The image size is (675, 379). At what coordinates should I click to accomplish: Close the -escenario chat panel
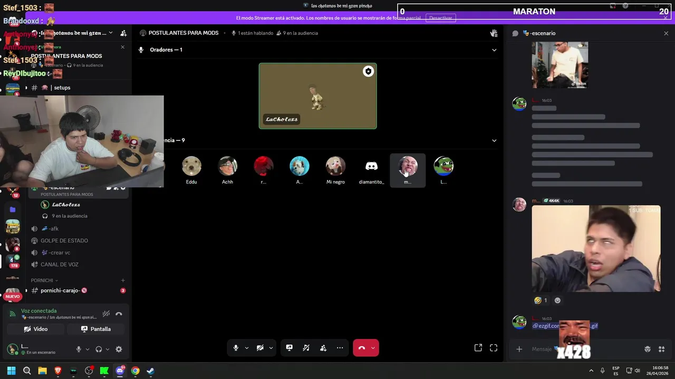[x=666, y=33]
